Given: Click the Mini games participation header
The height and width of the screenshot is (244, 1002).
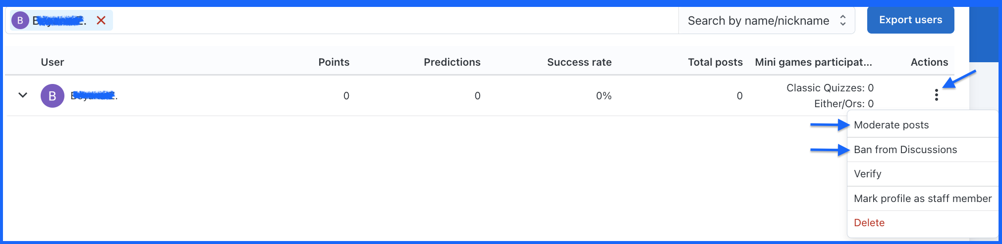Looking at the screenshot, I should coord(813,62).
